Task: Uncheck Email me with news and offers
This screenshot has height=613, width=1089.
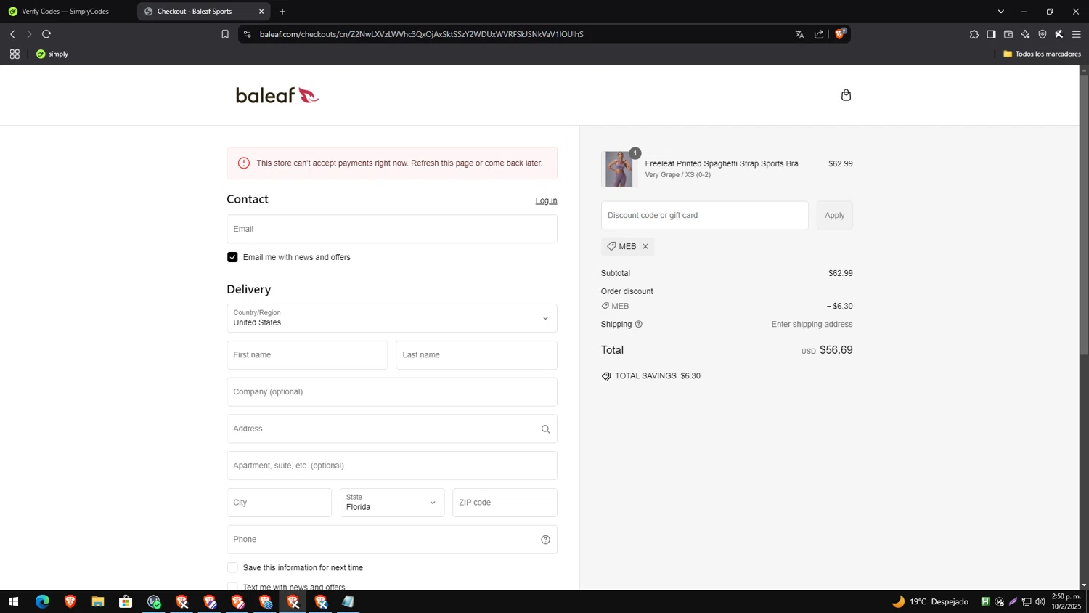Action: click(232, 257)
